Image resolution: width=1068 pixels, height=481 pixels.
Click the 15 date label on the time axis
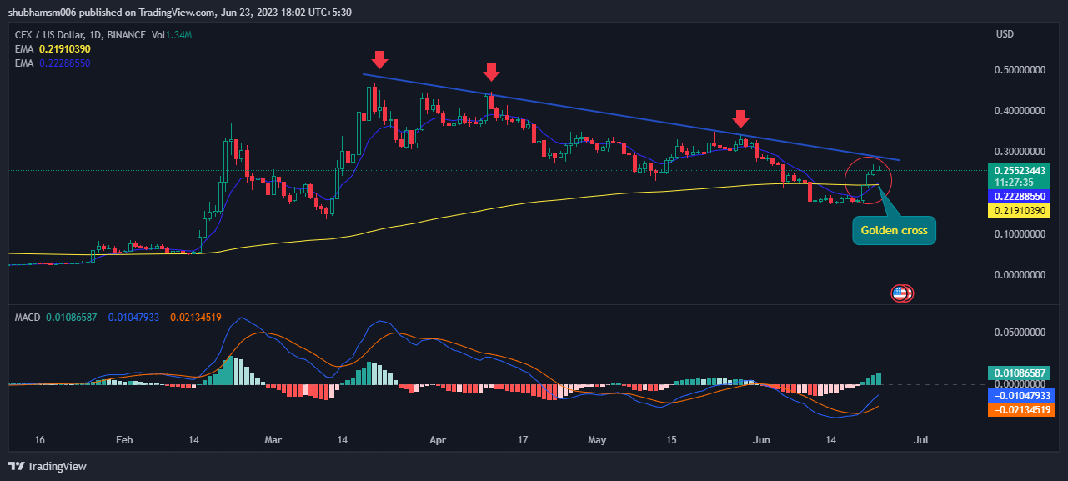coord(671,440)
